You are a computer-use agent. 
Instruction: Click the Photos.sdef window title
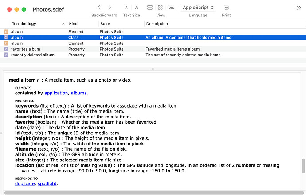pyautogui.click(x=48, y=9)
